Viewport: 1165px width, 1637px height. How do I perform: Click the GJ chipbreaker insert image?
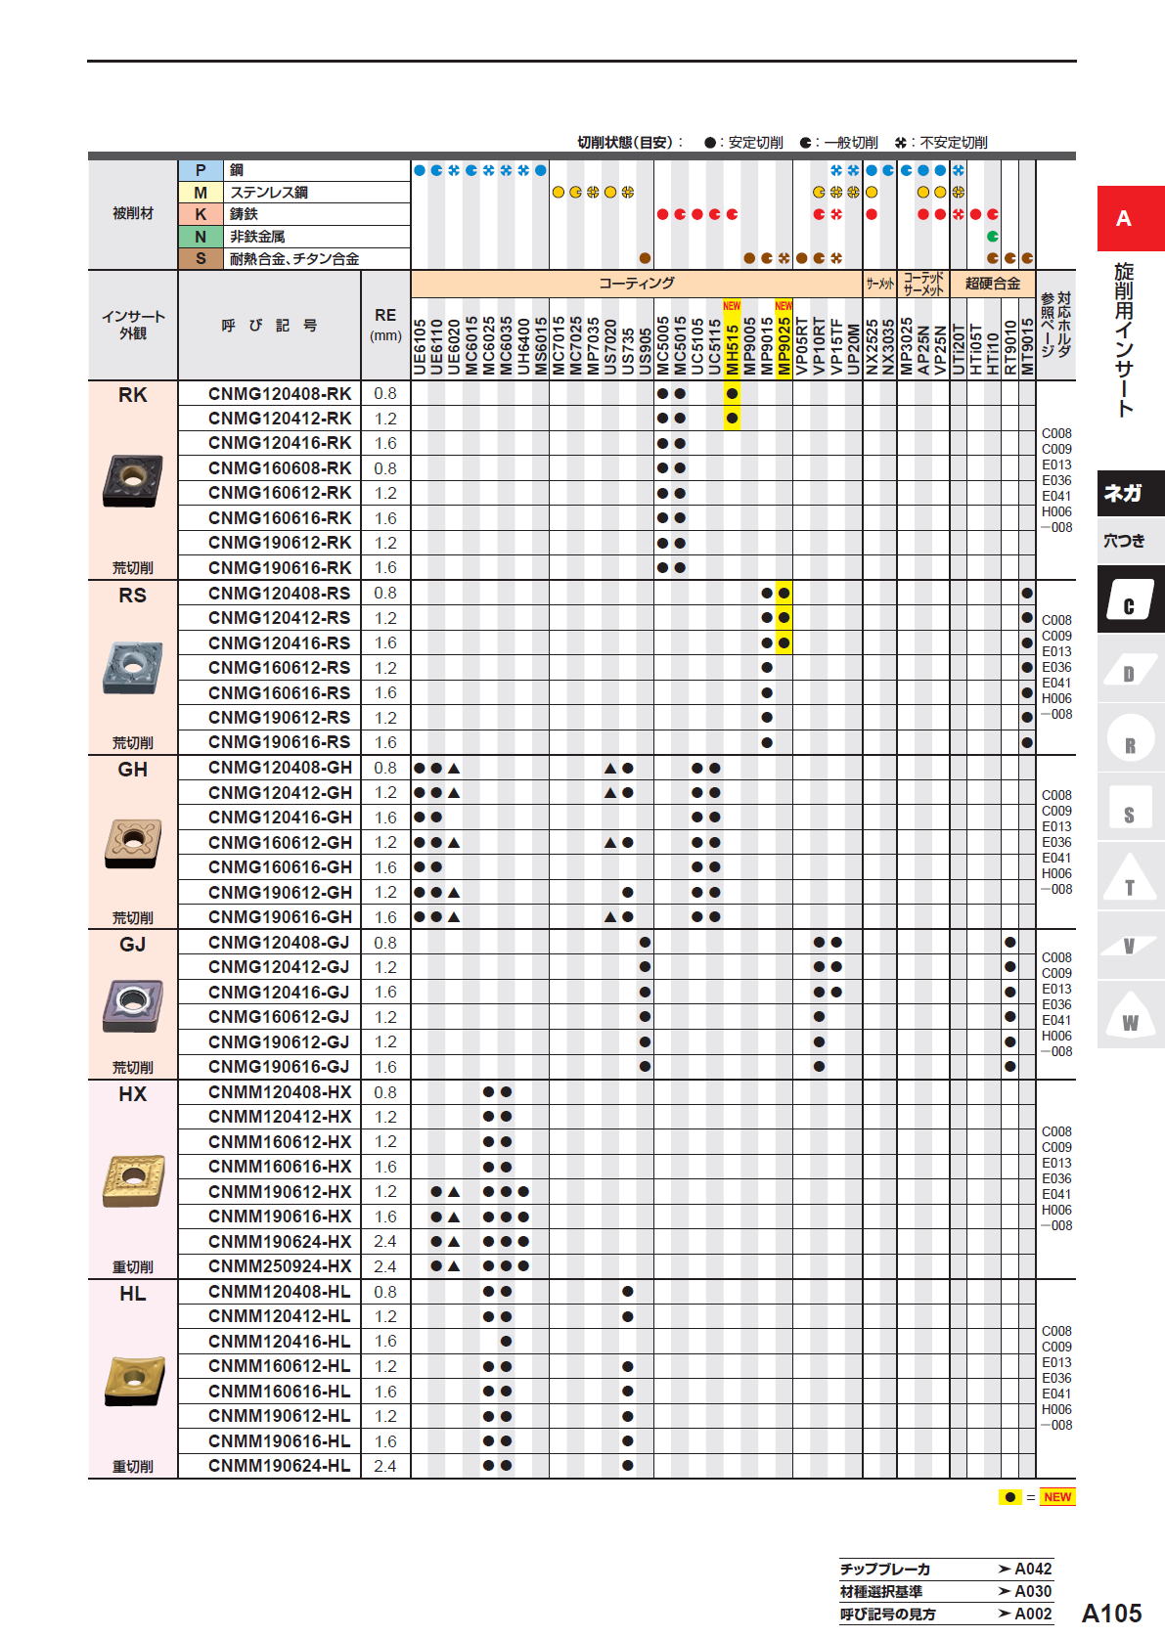point(133,1005)
